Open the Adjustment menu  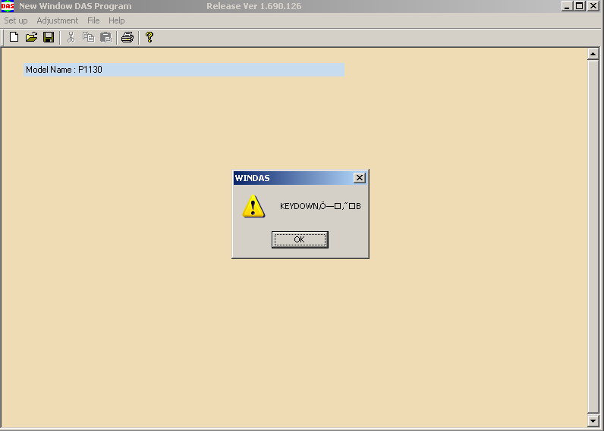click(x=58, y=20)
